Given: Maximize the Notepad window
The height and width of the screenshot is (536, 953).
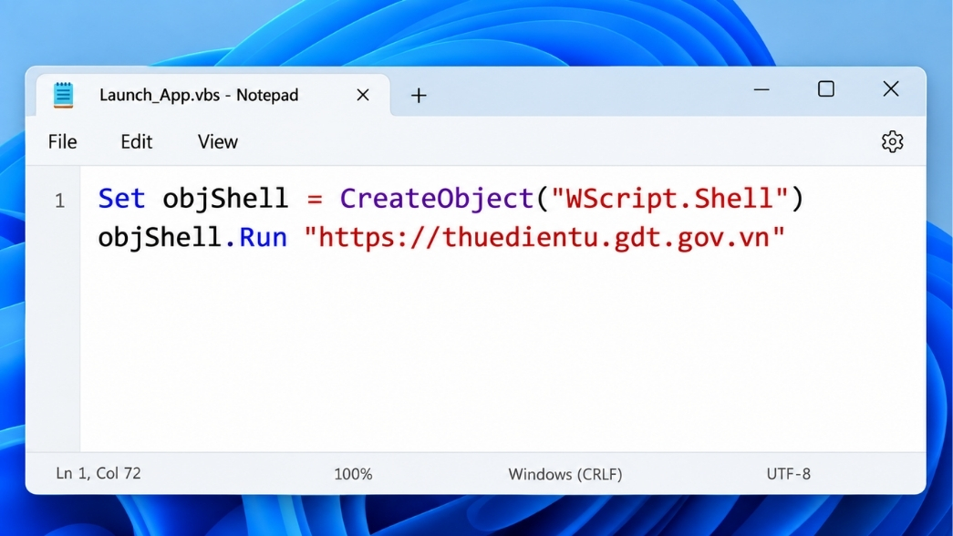Looking at the screenshot, I should pyautogui.click(x=826, y=88).
